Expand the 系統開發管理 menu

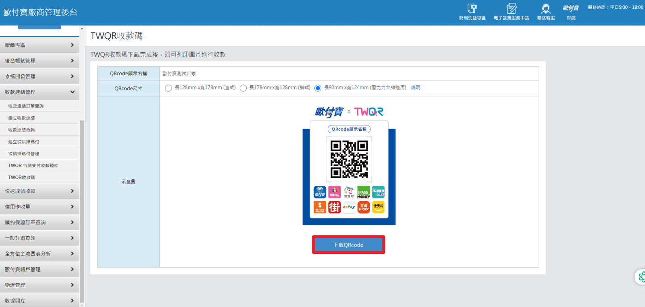click(40, 76)
